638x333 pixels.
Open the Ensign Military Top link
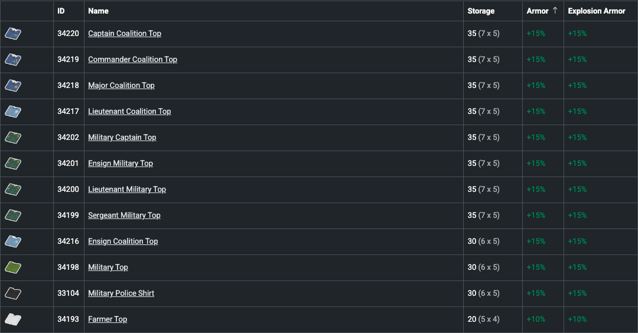(x=121, y=164)
